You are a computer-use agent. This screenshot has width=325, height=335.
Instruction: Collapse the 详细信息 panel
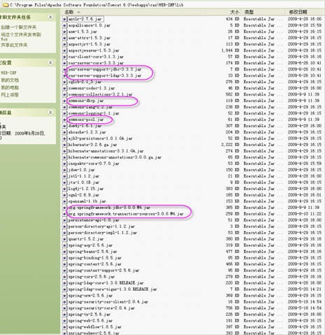[50, 113]
